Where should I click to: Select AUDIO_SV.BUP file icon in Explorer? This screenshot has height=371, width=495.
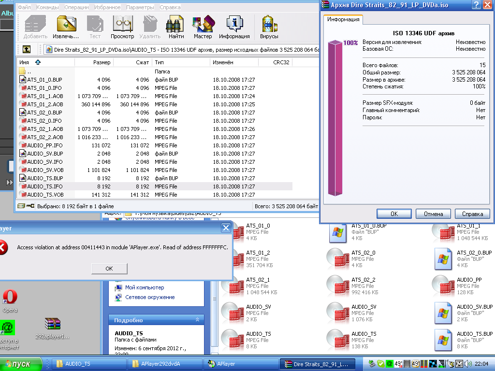(x=443, y=313)
